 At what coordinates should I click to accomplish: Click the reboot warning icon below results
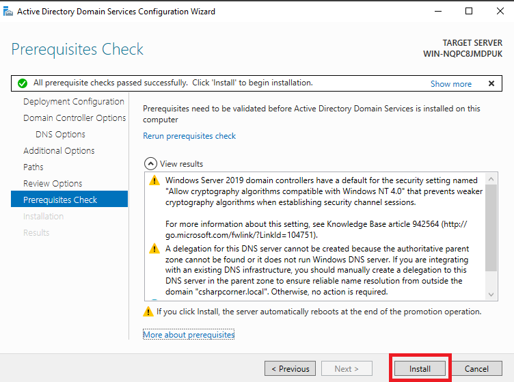[x=148, y=312]
